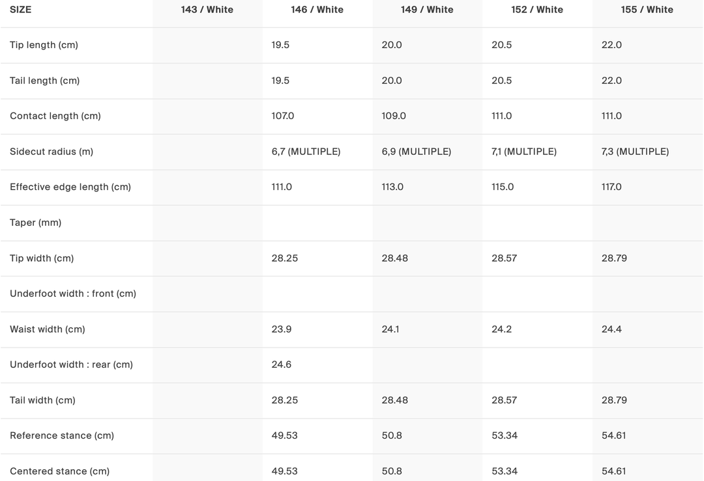
Task: Click the 7,3 (MULTIPLE) sidecut radius value
Action: 635,152
